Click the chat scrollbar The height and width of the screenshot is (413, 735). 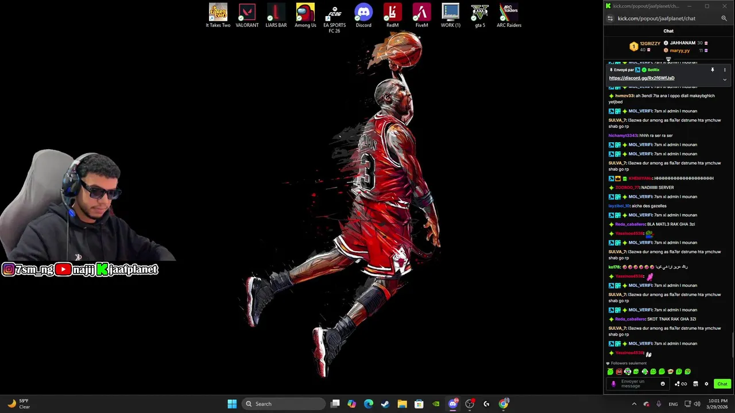pyautogui.click(x=732, y=346)
